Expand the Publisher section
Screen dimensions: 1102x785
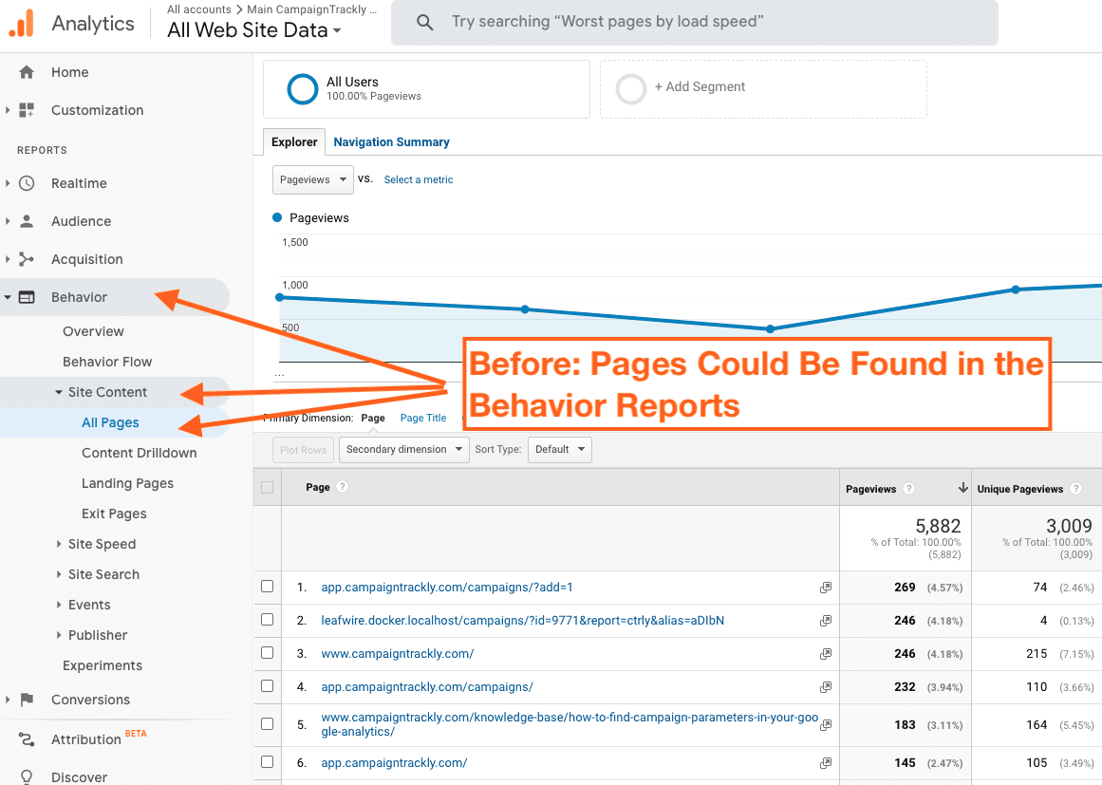pyautogui.click(x=58, y=635)
